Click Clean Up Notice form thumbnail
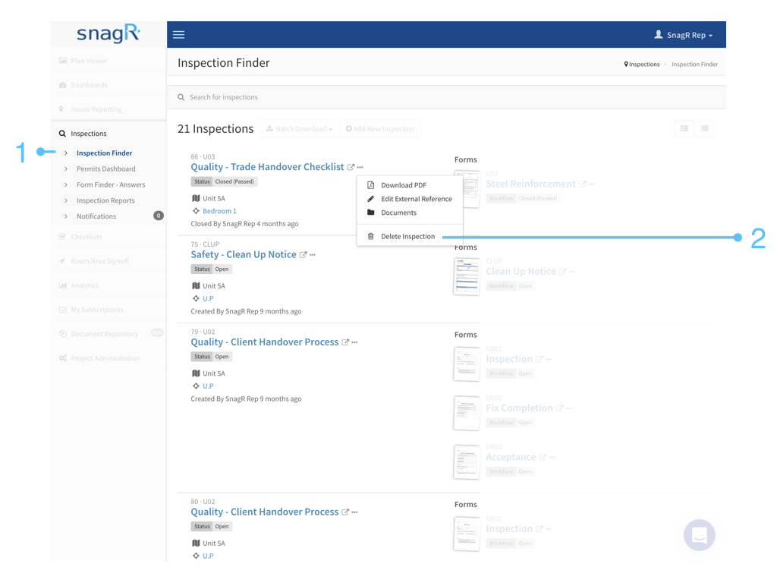The width and height of the screenshot is (777, 583). pos(467,276)
